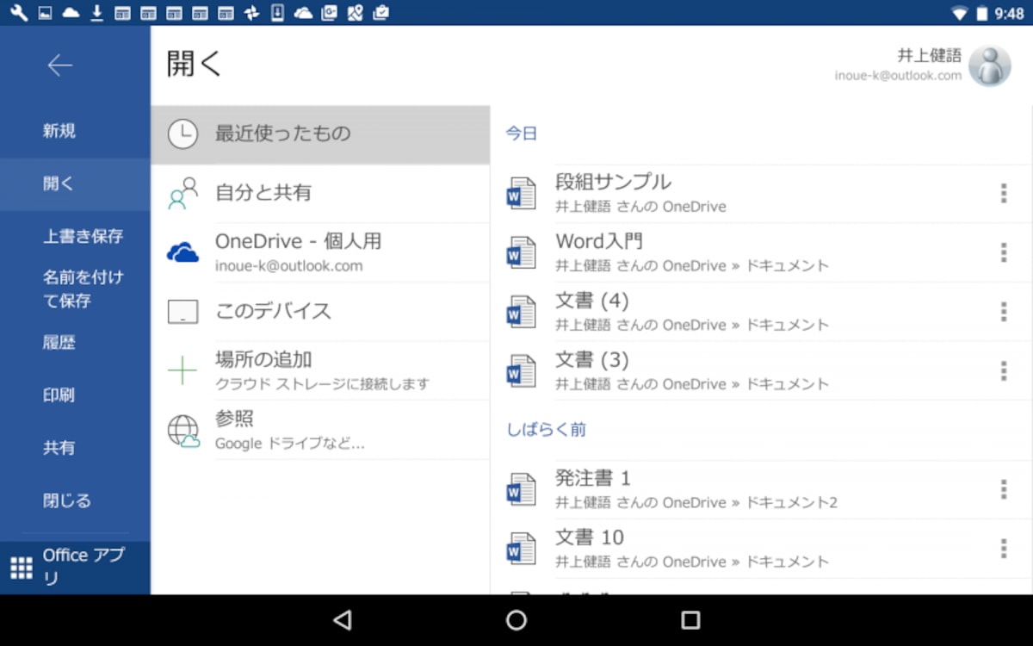The height and width of the screenshot is (646, 1033).
Task: Open the Word入門 document
Action: (762, 252)
